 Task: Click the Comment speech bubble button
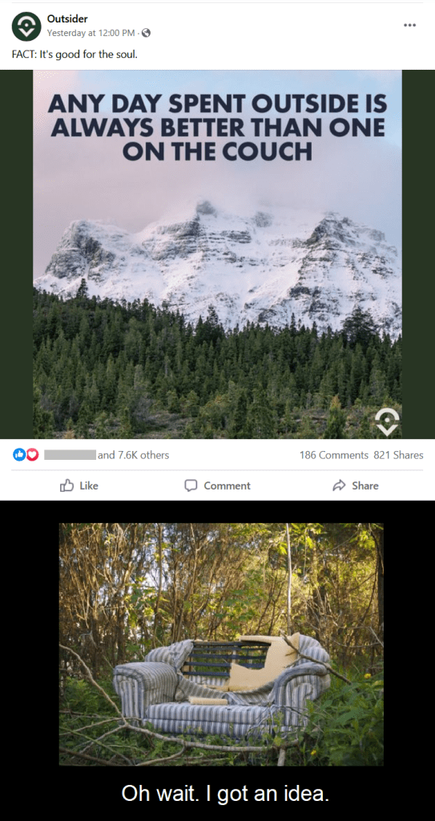point(218,486)
